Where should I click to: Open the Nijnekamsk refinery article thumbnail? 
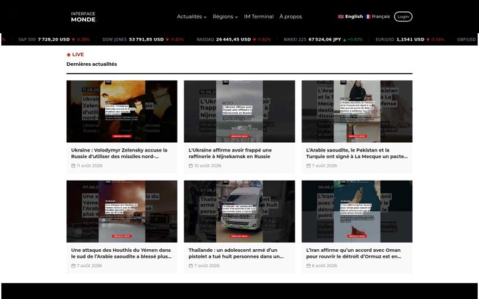point(239,112)
